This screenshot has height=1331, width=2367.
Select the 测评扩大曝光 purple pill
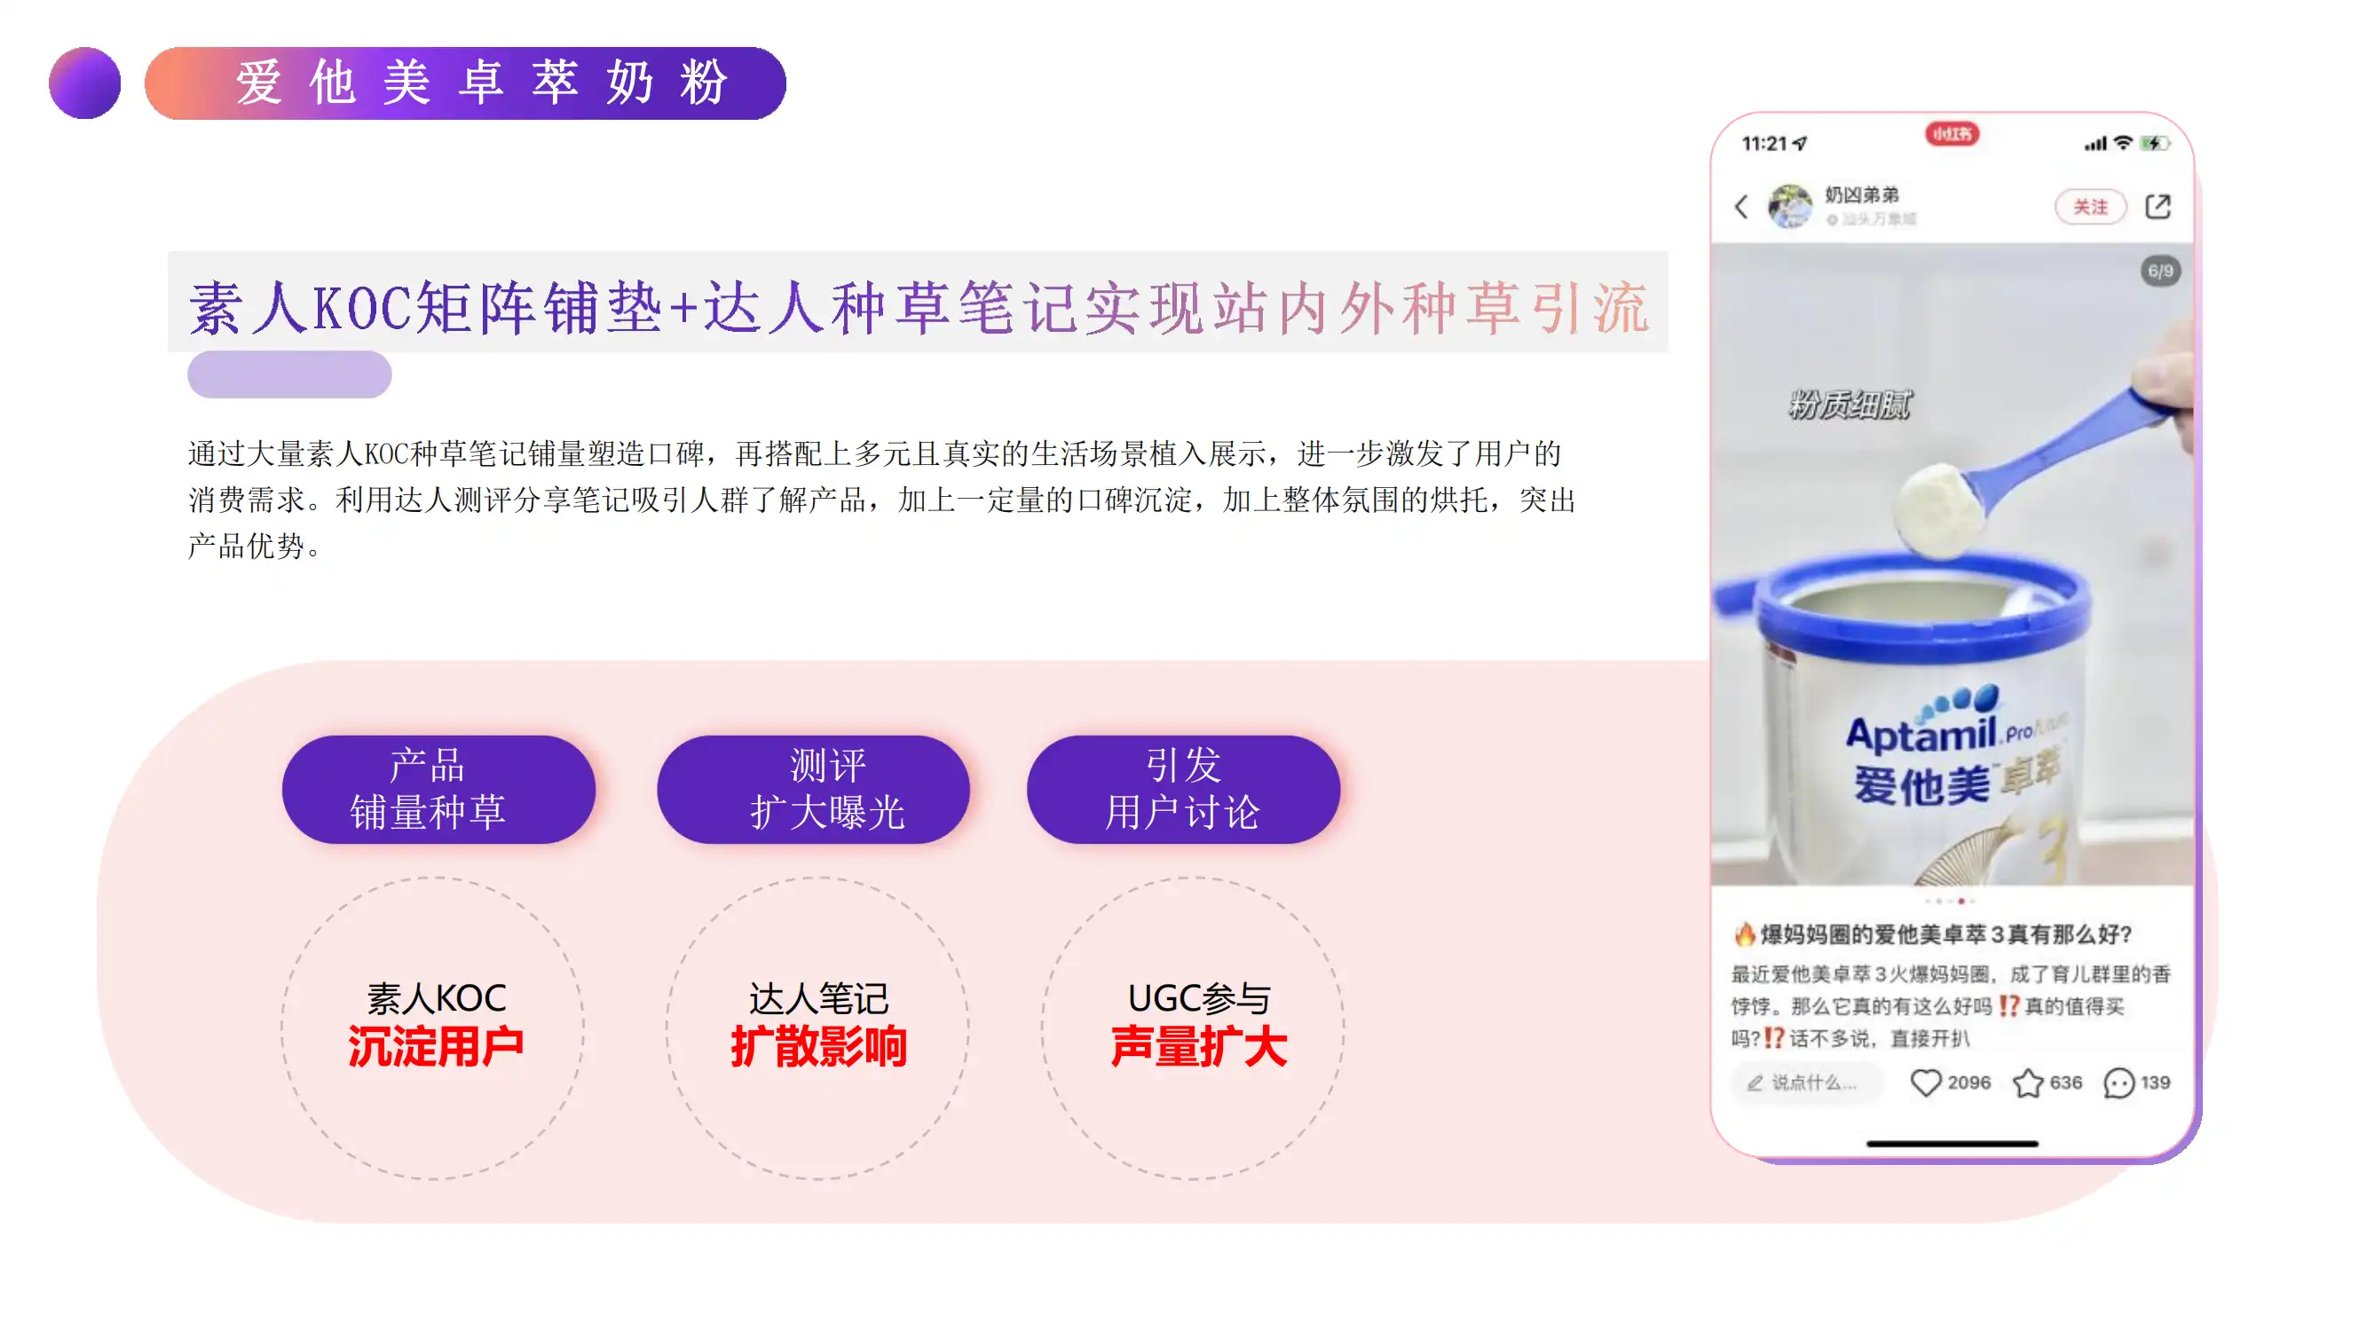(x=813, y=789)
